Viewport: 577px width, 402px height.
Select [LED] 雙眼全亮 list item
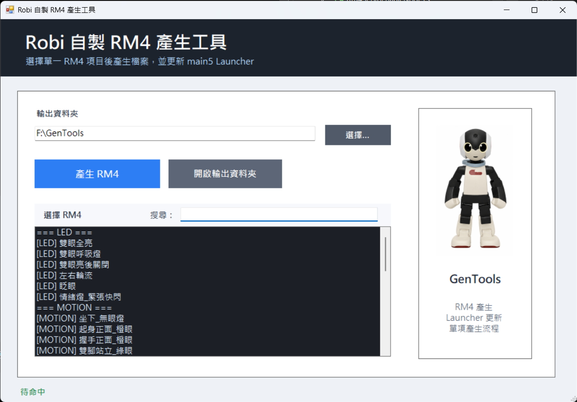click(208, 243)
